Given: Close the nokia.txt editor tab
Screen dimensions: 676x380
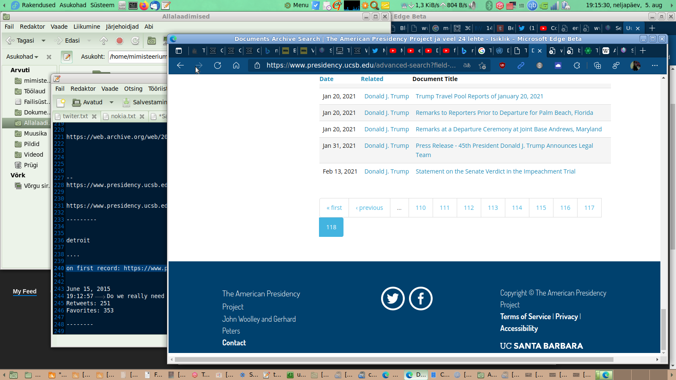Looking at the screenshot, I should pos(142,116).
